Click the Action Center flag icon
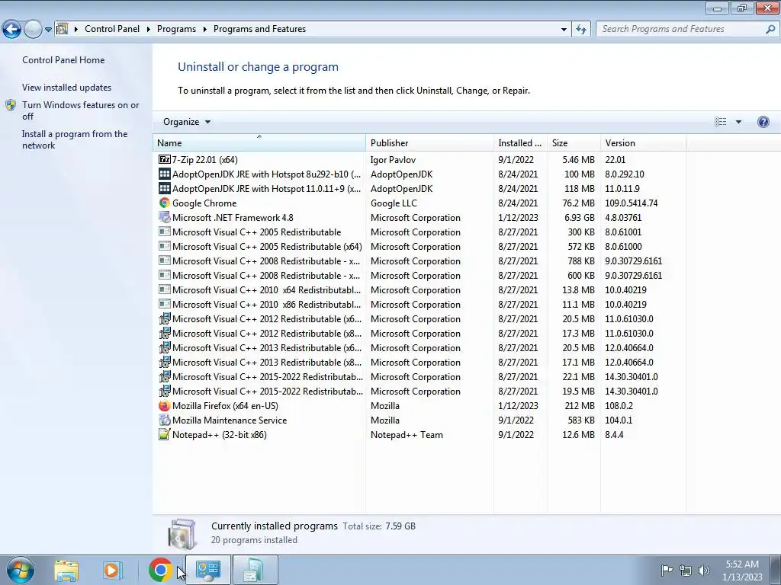The height and width of the screenshot is (585, 781). pos(667,570)
